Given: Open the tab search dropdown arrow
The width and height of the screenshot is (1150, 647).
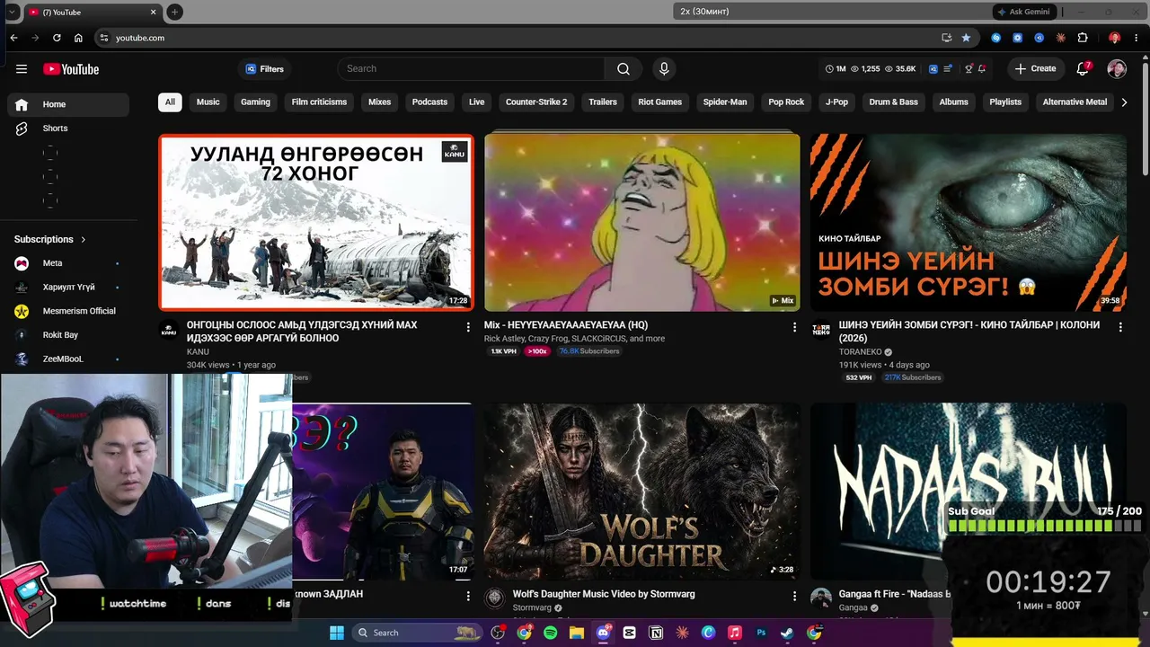Looking at the screenshot, I should click(12, 12).
